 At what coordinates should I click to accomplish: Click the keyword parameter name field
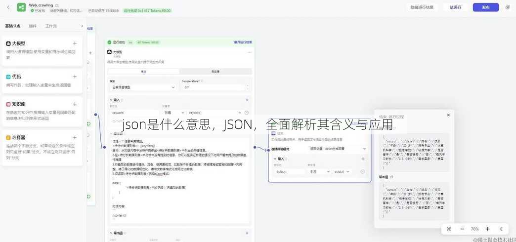(x=135, y=113)
